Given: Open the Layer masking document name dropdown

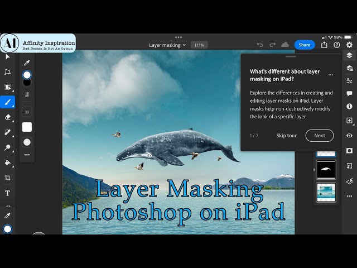Looking at the screenshot, I should click(x=167, y=45).
